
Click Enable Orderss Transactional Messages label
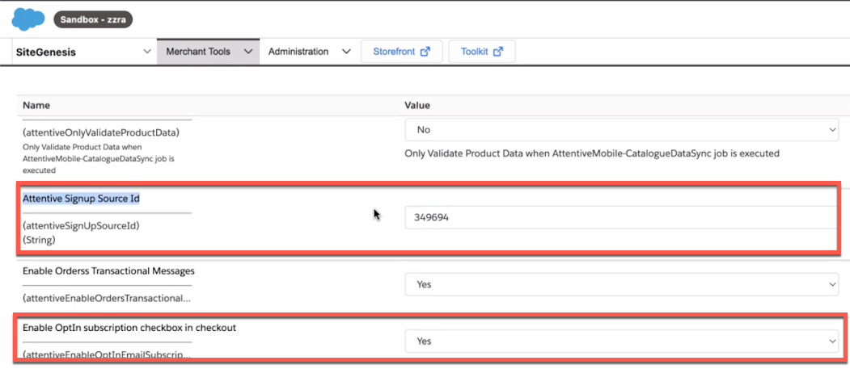pos(108,271)
